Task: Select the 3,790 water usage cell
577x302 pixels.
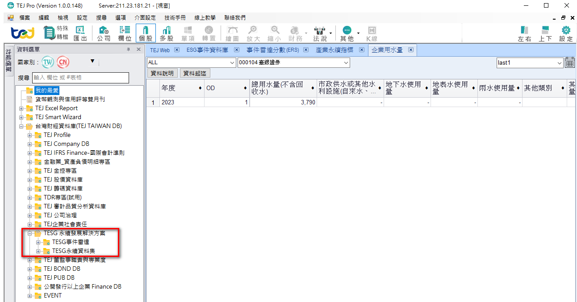Action: tap(283, 102)
